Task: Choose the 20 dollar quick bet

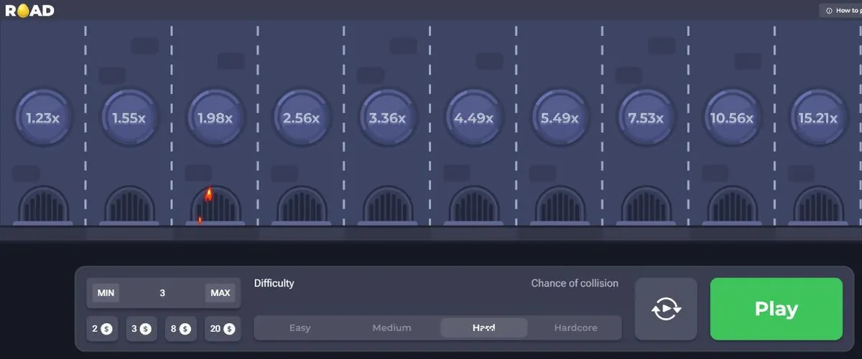Action: 223,329
